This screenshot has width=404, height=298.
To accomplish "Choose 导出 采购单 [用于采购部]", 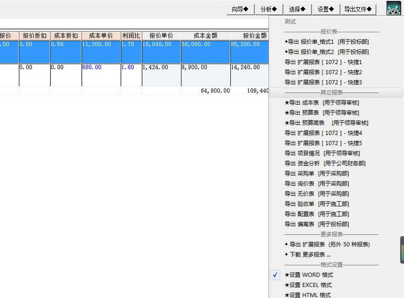I will (x=317, y=173).
